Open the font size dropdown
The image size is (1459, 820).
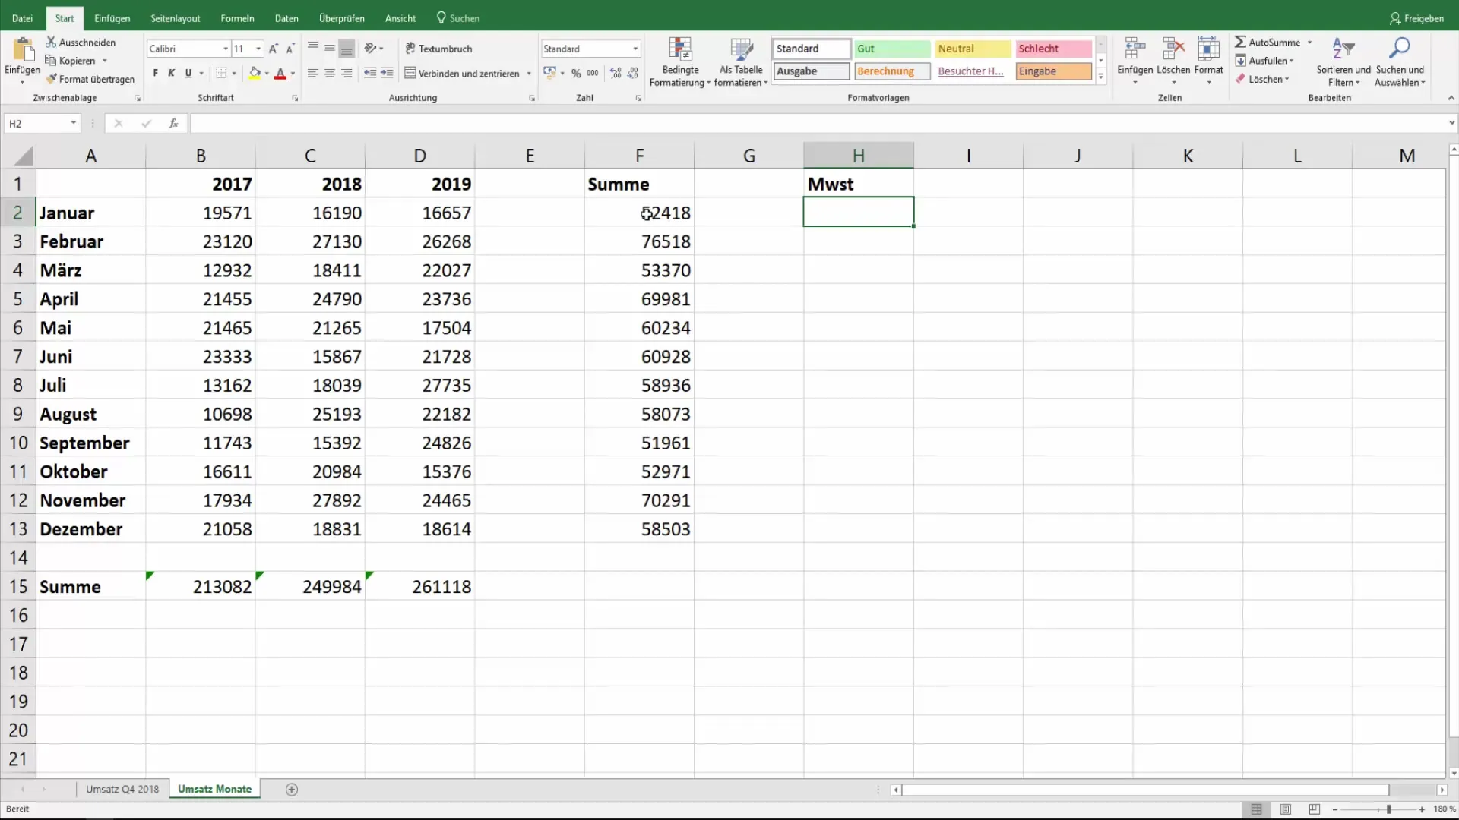259,49
